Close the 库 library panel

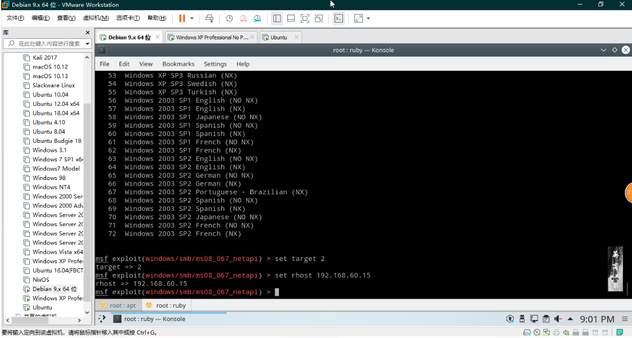(88, 32)
